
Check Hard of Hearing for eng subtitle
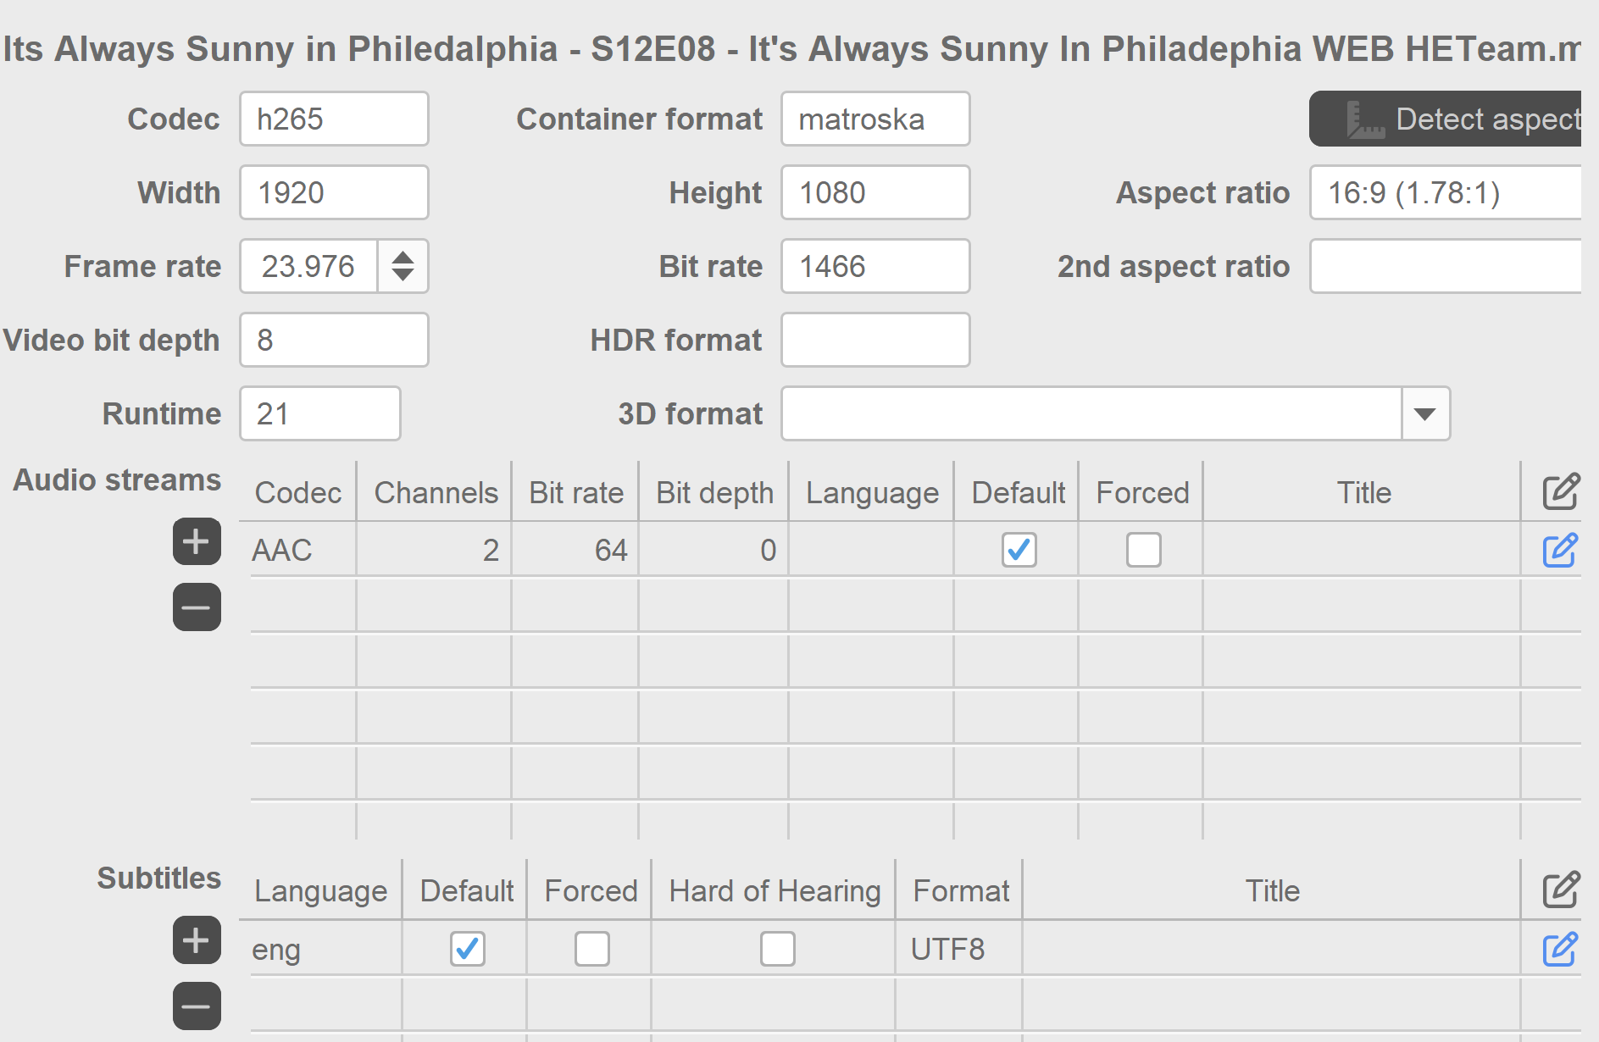[x=777, y=949]
